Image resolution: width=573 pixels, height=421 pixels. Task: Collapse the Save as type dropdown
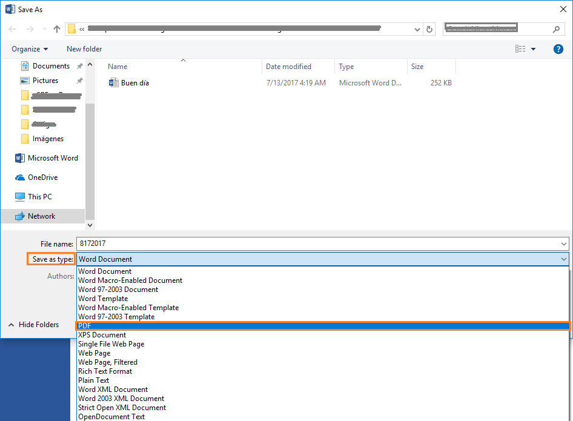(x=563, y=259)
